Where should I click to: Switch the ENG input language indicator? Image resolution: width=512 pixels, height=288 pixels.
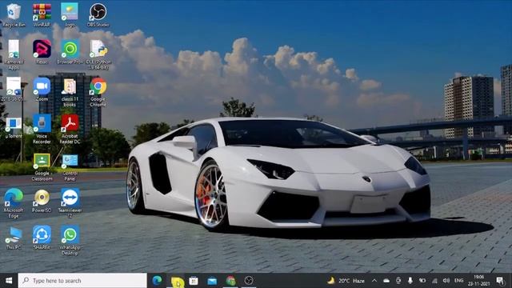[x=458, y=281]
